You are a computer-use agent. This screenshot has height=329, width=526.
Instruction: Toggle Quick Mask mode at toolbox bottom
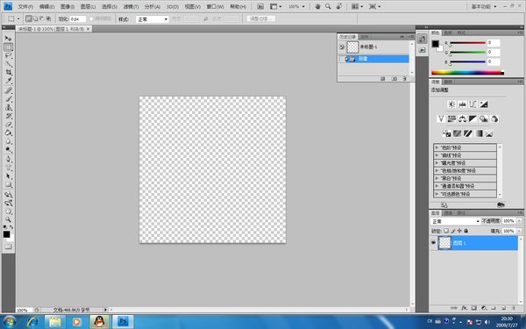pyautogui.click(x=9, y=247)
